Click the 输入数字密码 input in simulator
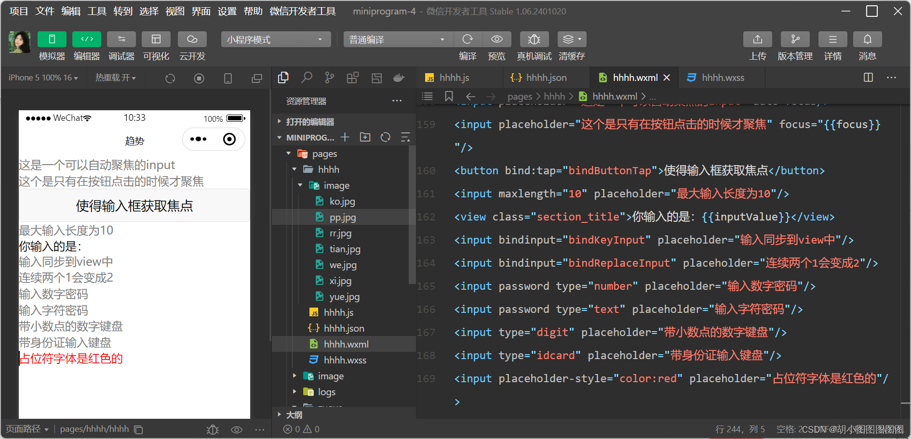The width and height of the screenshot is (911, 439). coord(134,294)
